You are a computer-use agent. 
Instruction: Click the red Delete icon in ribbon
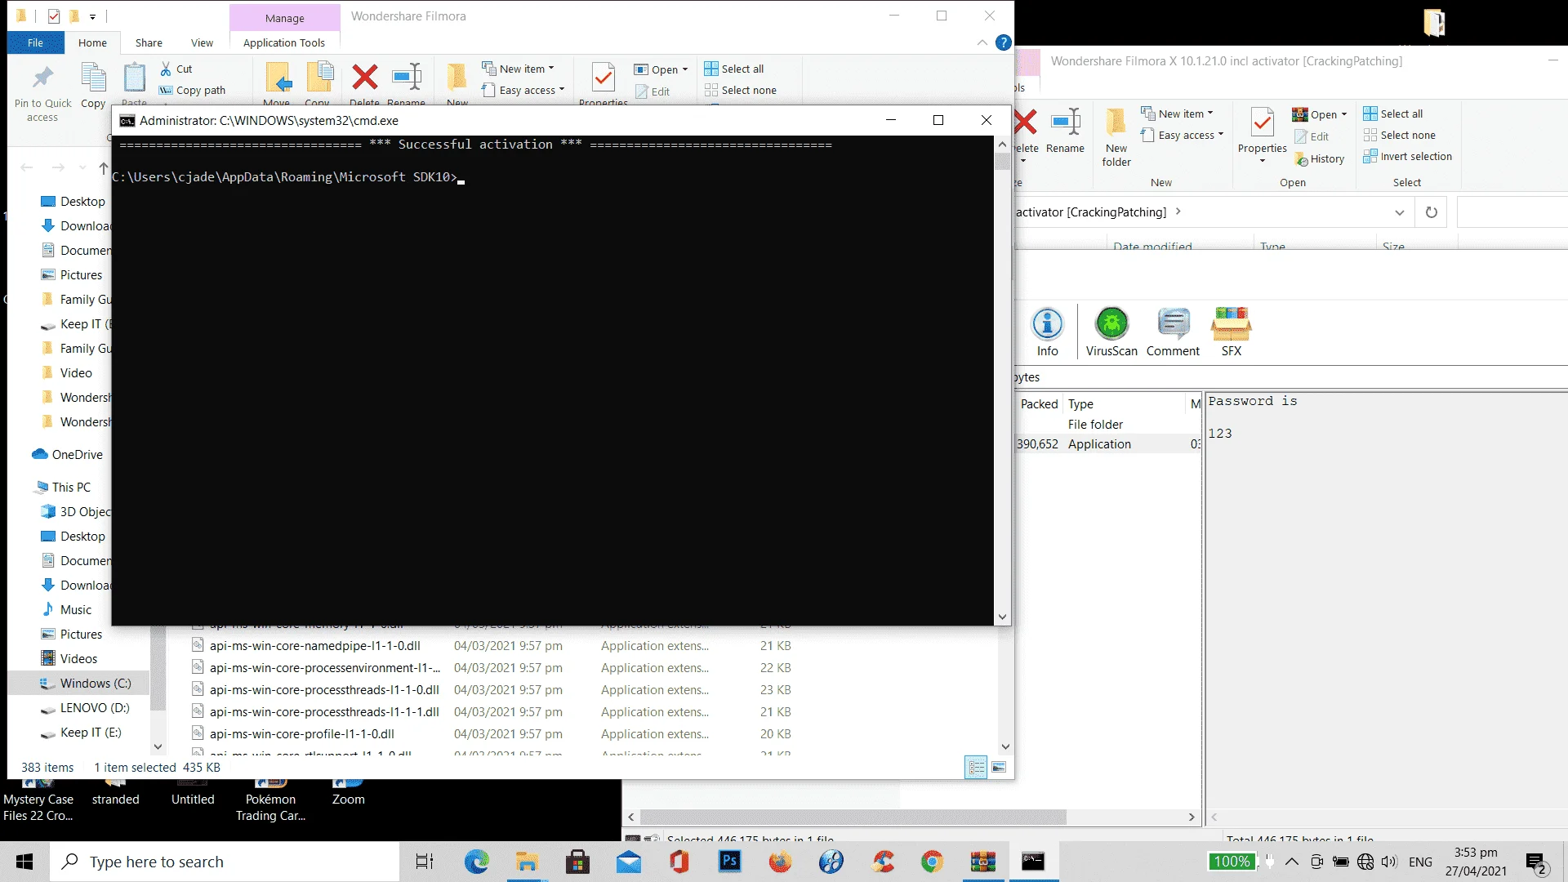(364, 78)
